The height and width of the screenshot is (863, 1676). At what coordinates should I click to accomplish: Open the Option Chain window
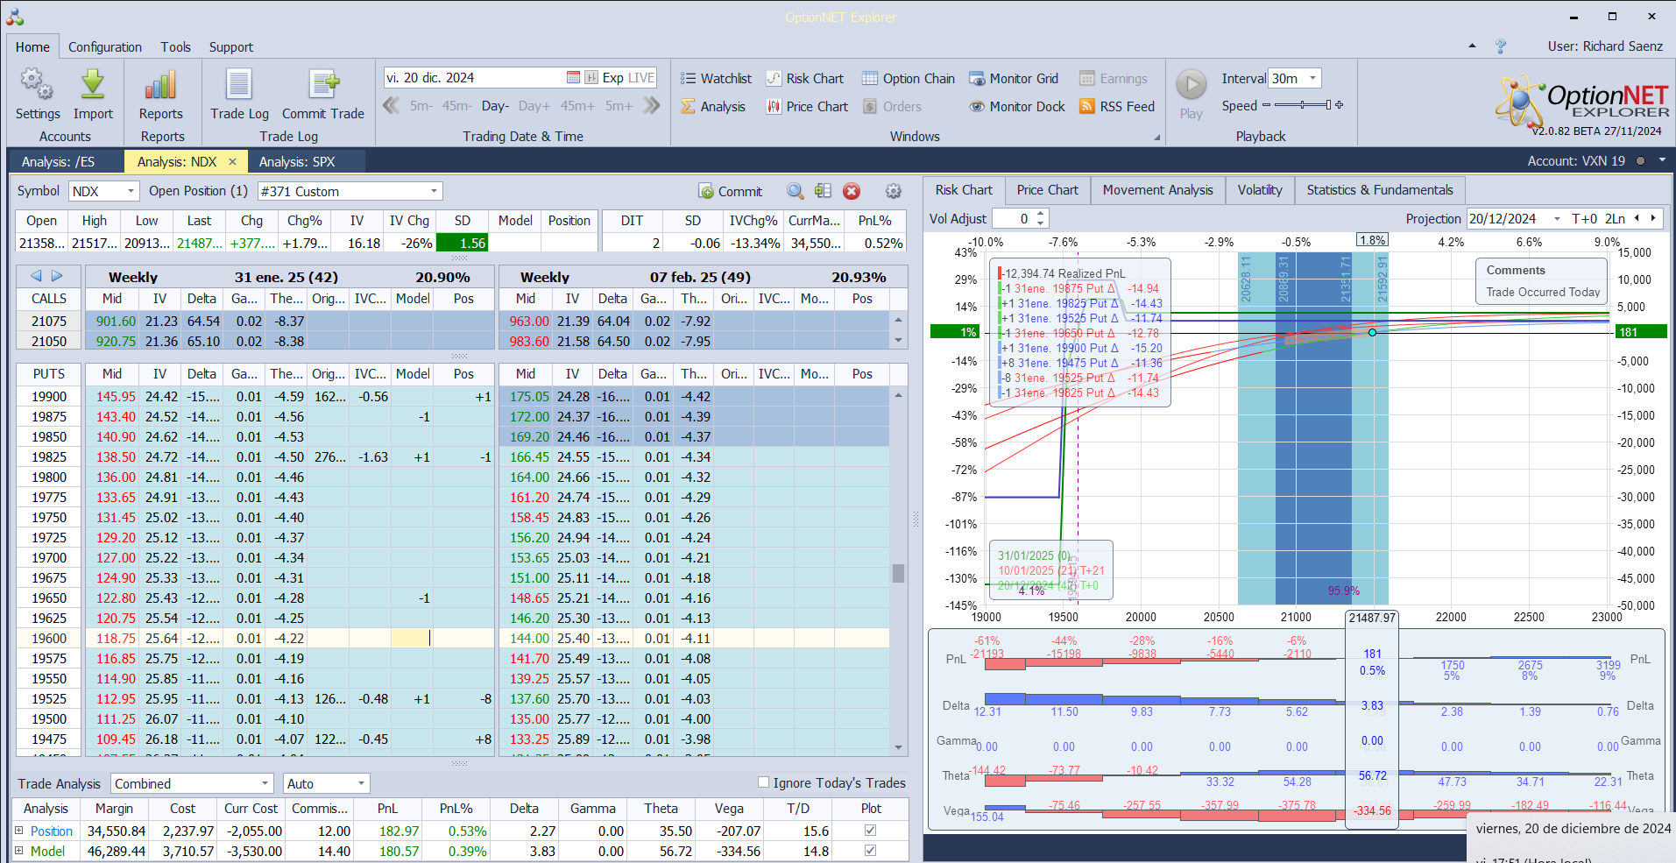coord(908,78)
